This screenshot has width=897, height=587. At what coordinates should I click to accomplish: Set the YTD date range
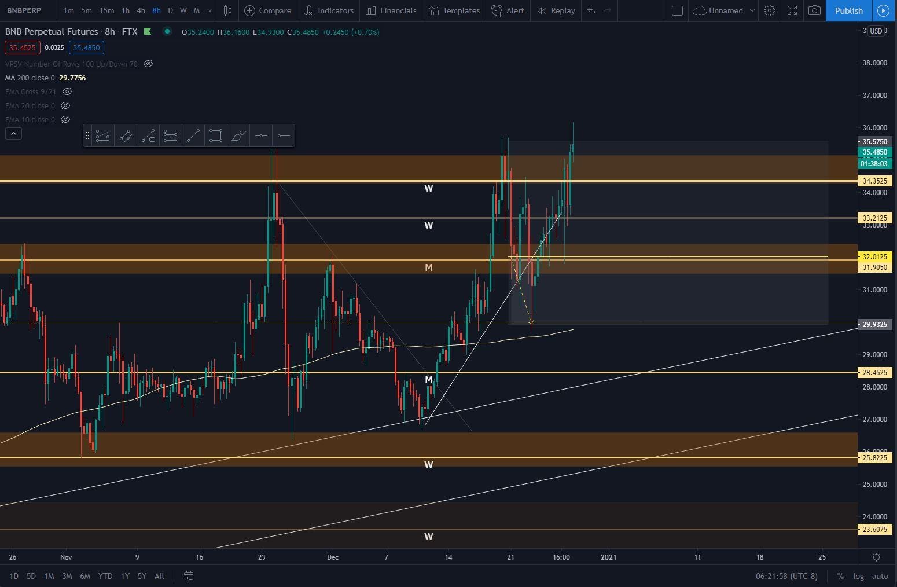click(105, 576)
